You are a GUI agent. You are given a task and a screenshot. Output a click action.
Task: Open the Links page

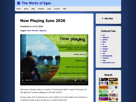point(49,9)
